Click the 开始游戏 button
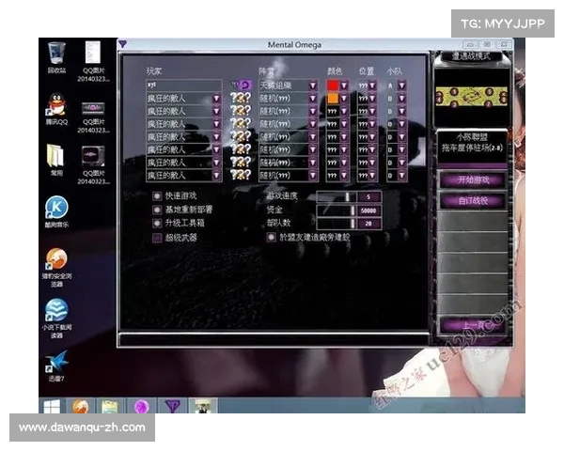The width and height of the screenshot is (564, 451). pos(473,179)
